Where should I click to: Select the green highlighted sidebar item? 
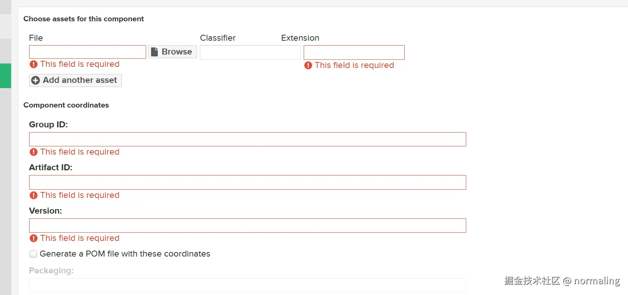tap(6, 76)
